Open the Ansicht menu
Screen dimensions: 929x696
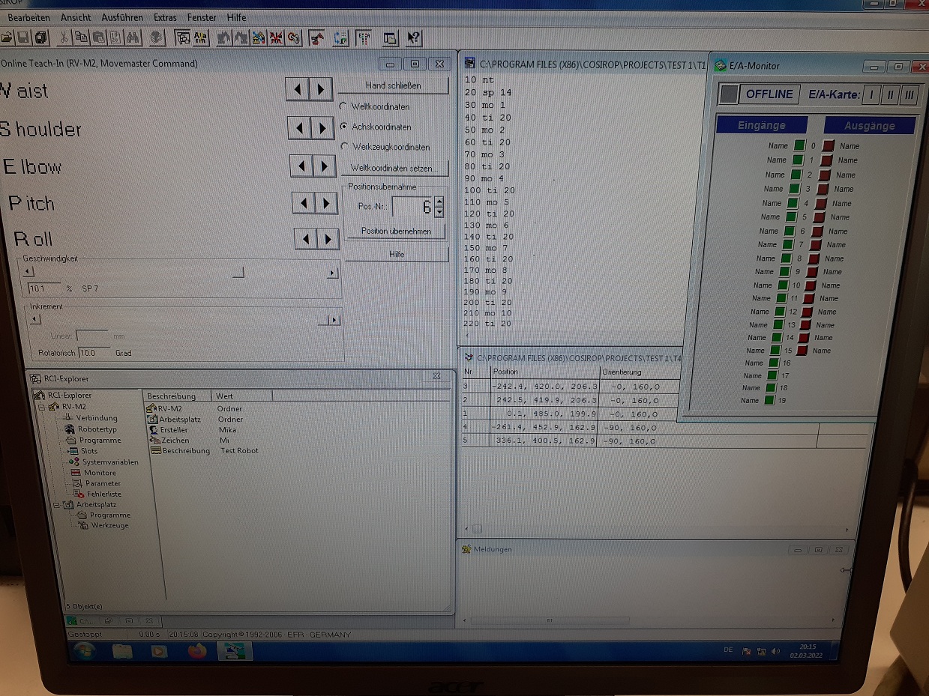[x=76, y=17]
